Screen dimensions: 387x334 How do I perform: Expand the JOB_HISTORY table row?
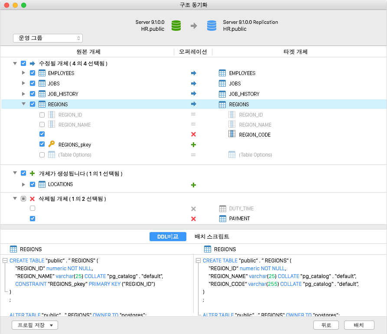point(24,94)
